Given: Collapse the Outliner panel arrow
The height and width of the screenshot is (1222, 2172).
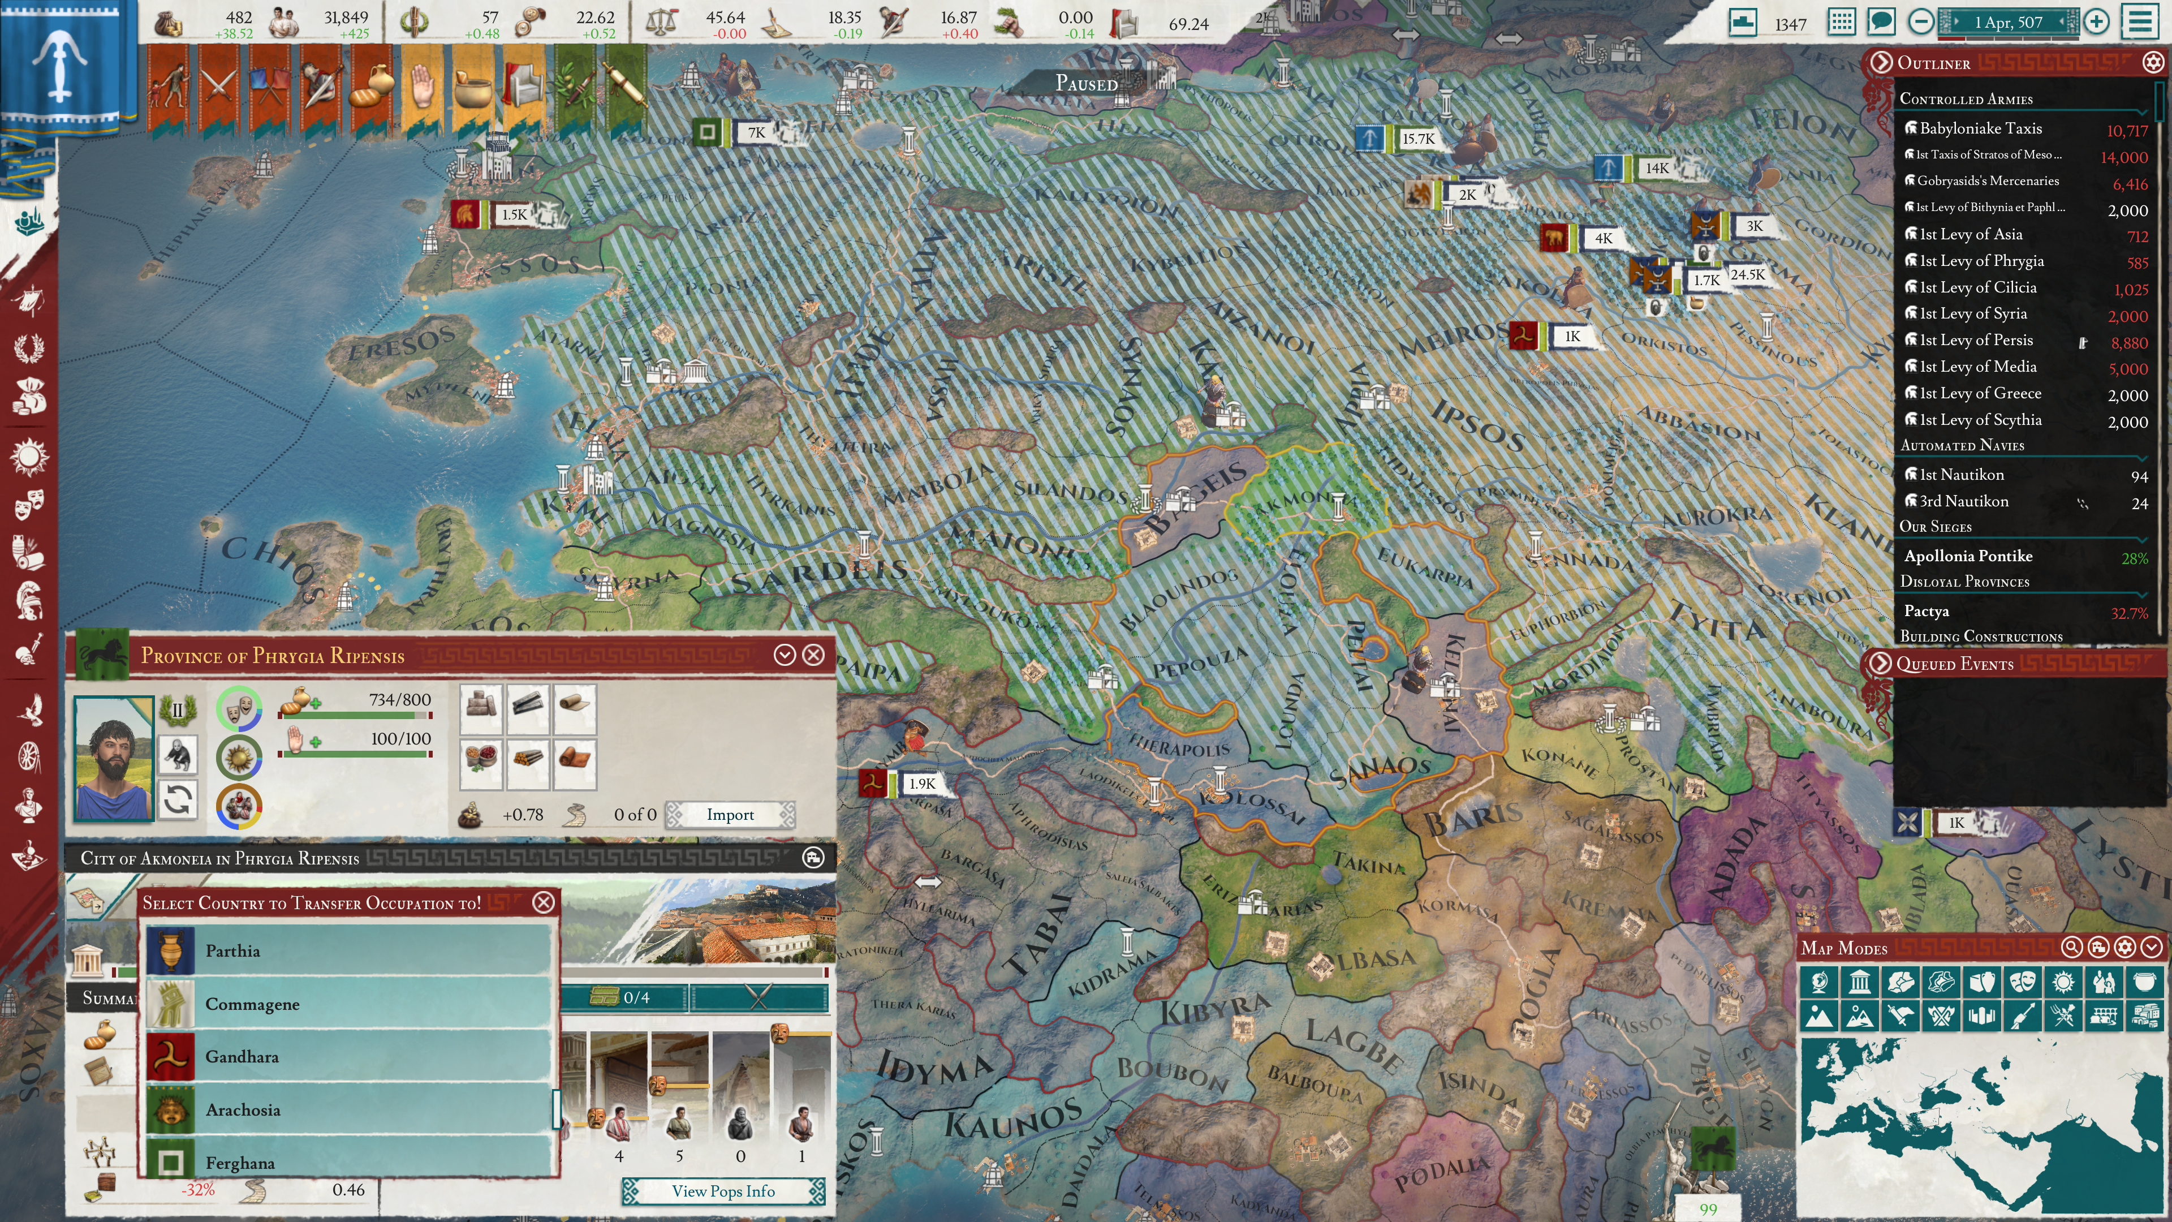Looking at the screenshot, I should point(1881,62).
